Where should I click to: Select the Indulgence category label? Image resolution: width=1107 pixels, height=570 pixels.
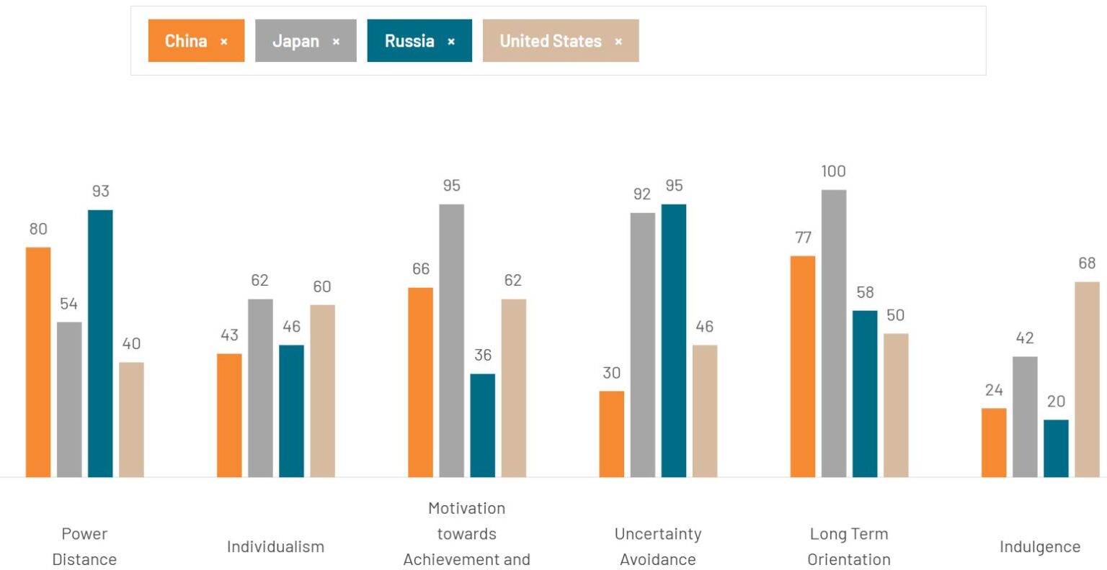coord(1040,546)
